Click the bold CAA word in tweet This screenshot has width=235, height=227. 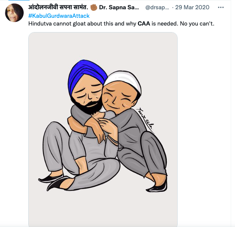click(144, 24)
